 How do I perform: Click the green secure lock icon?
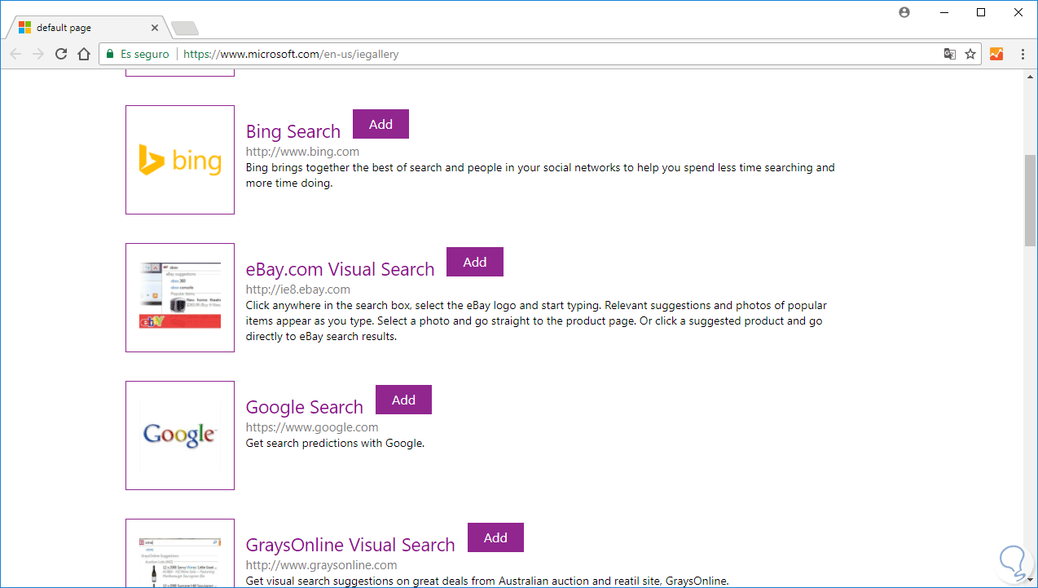click(110, 54)
